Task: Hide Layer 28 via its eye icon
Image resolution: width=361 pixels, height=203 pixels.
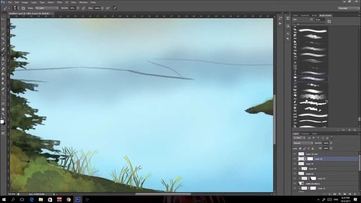Action: [x=294, y=169]
